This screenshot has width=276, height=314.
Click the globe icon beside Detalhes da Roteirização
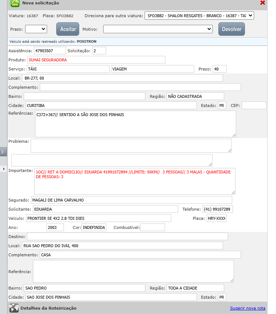click(x=14, y=308)
